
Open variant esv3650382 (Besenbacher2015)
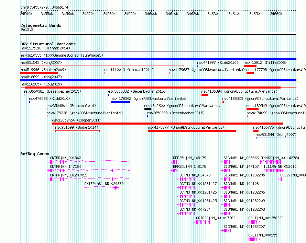coord(137,91)
